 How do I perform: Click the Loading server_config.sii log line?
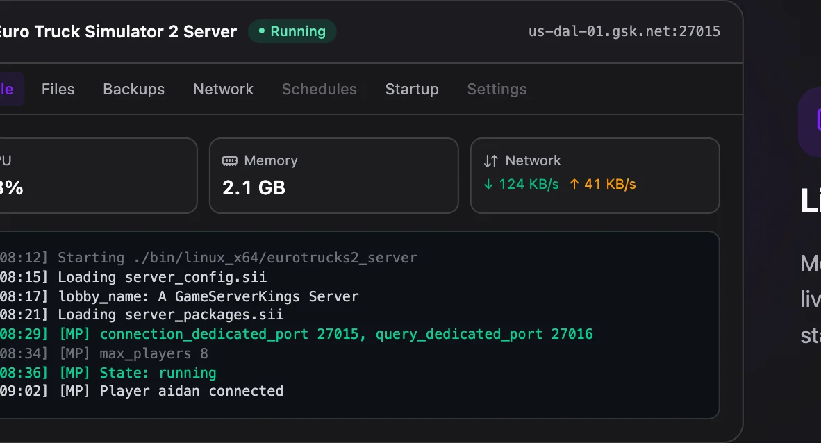click(133, 277)
